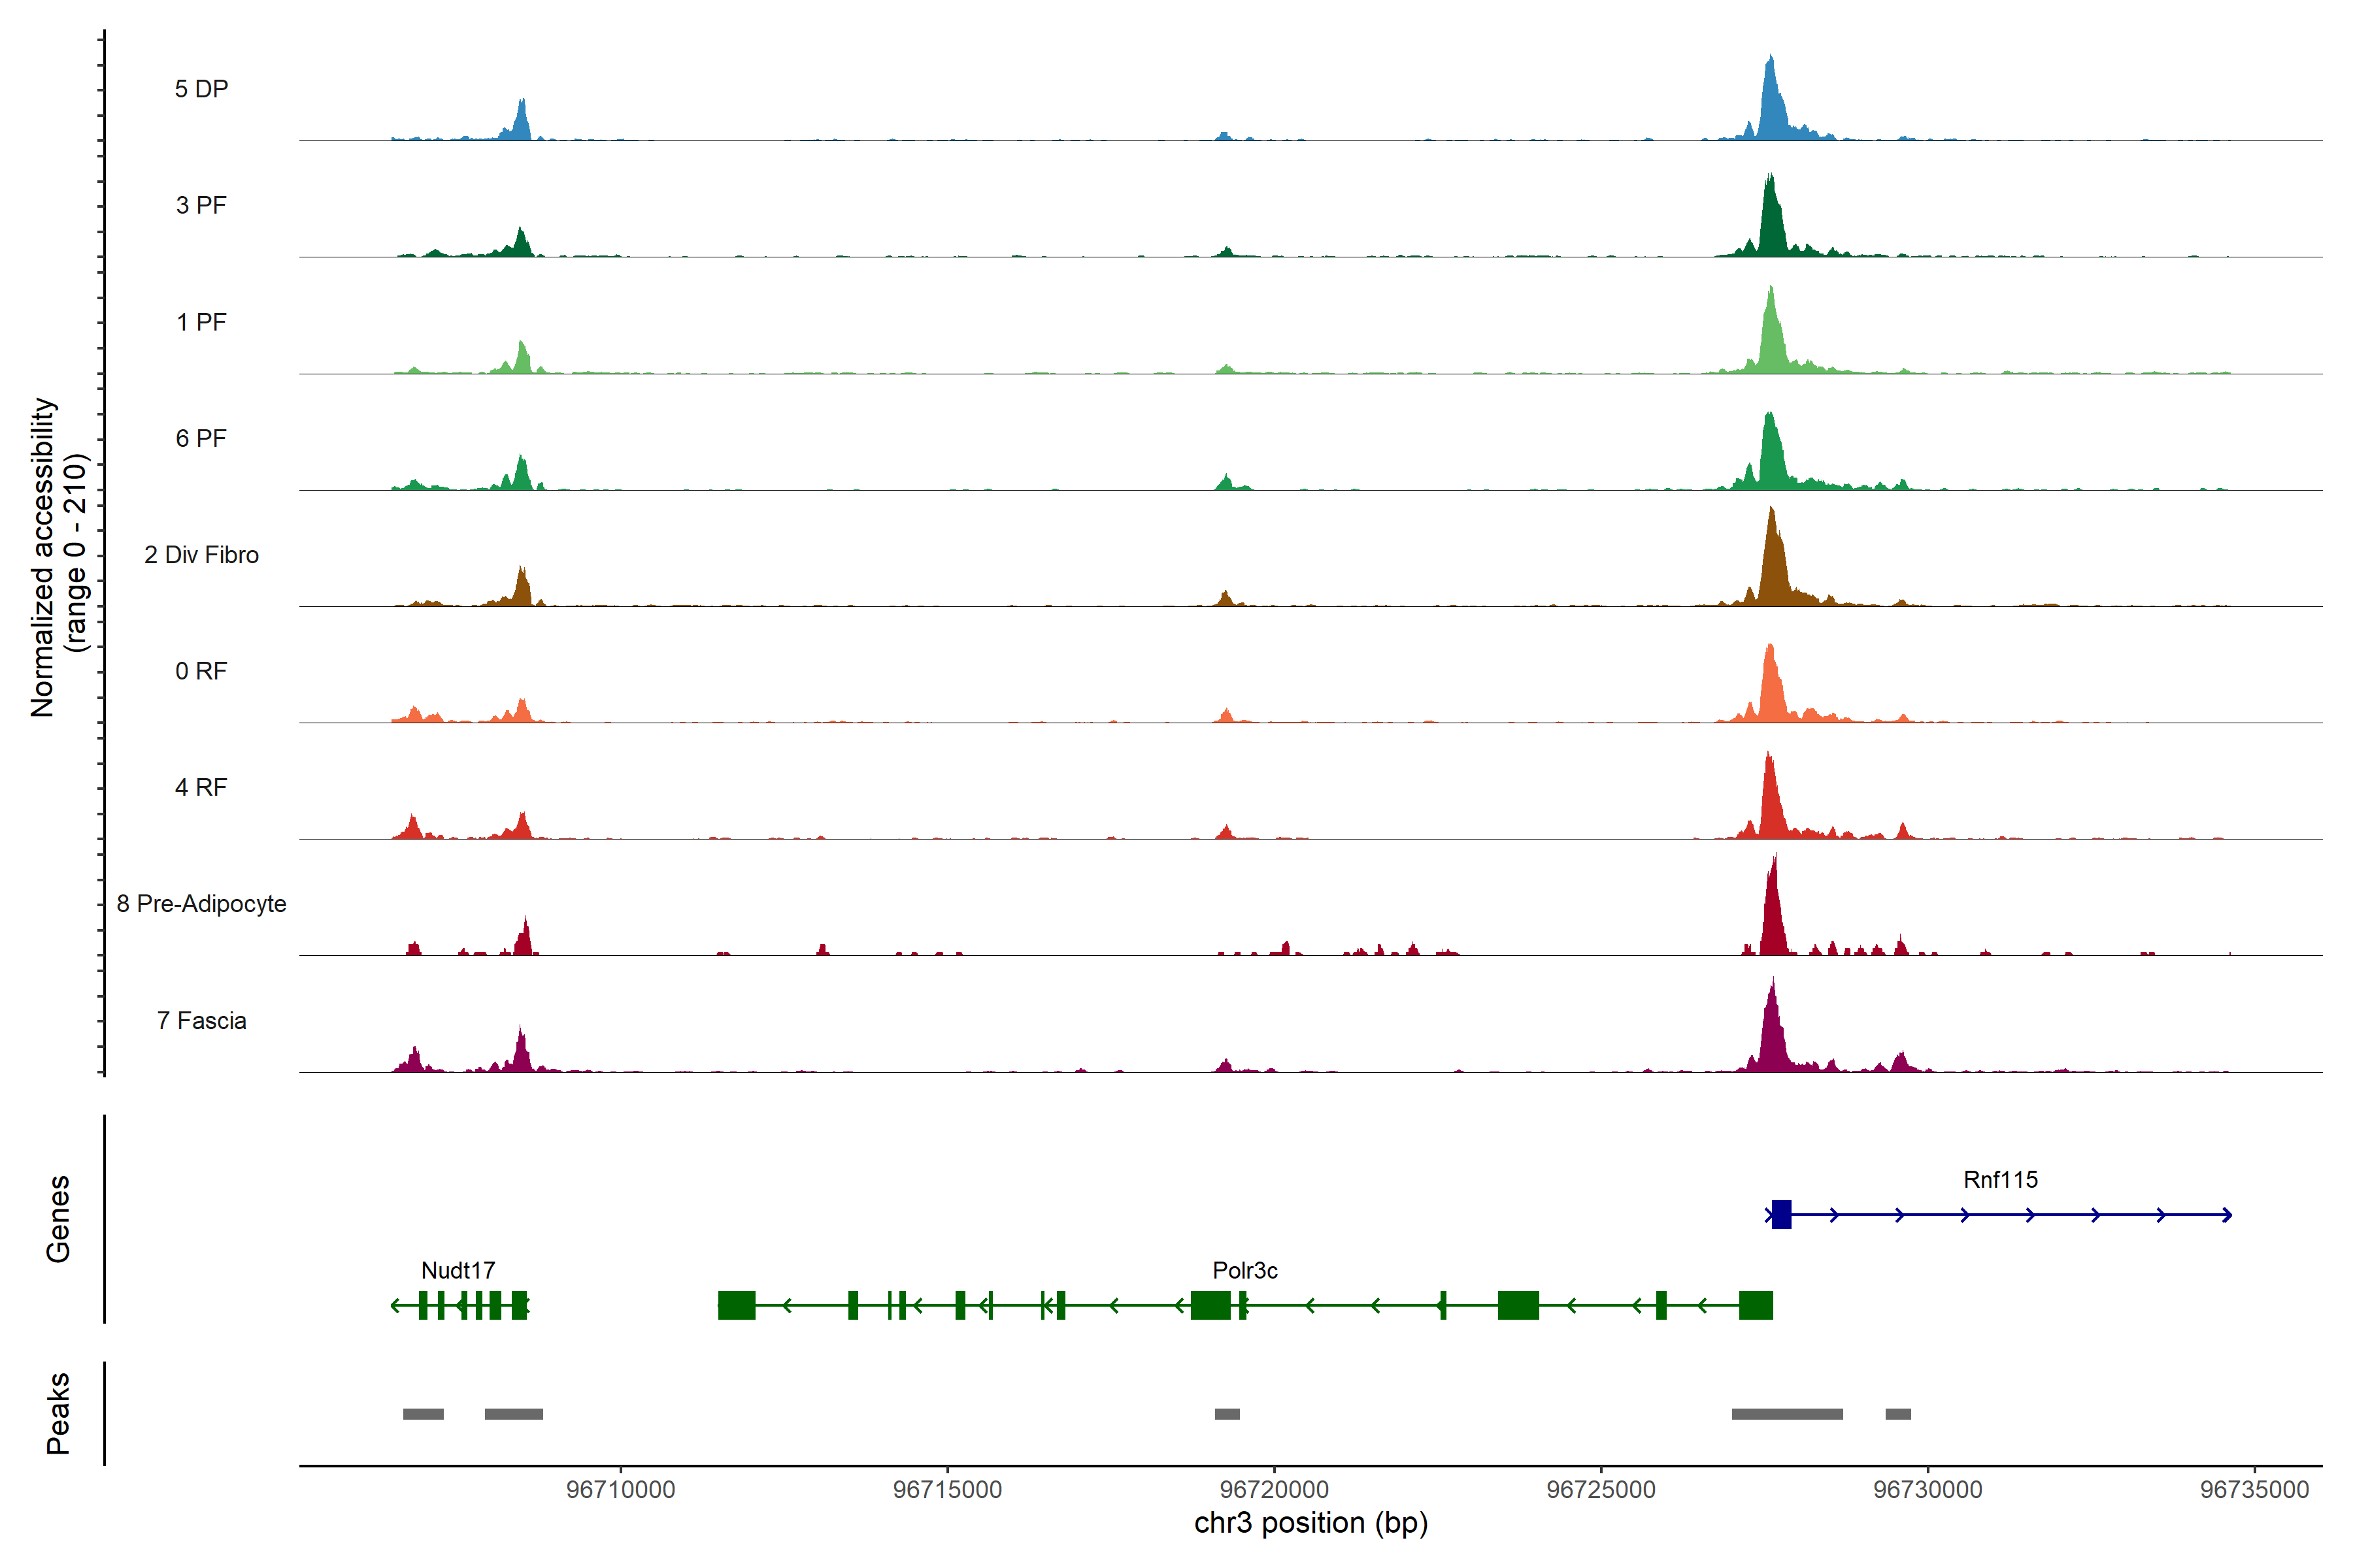Screen dimensions: 2353x1568
Task: Click the gray peak bar under Polr3c label
Action: [x=1227, y=1414]
